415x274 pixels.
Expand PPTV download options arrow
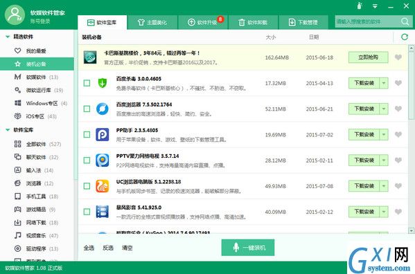click(384, 160)
